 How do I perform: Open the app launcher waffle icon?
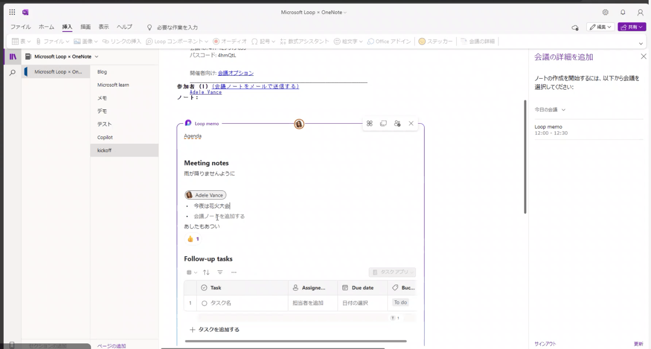click(x=12, y=13)
